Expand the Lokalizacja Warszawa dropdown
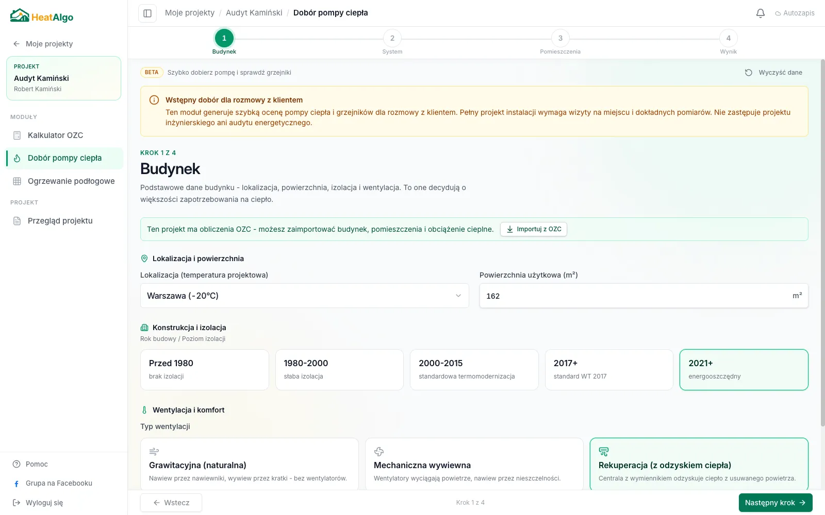825x515 pixels. 305,296
